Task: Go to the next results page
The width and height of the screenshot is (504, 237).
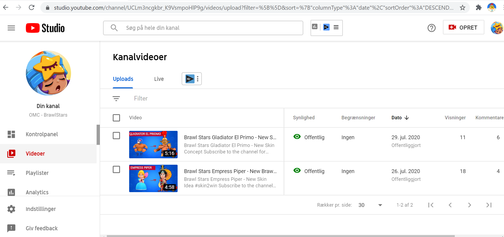Action: pos(470,205)
